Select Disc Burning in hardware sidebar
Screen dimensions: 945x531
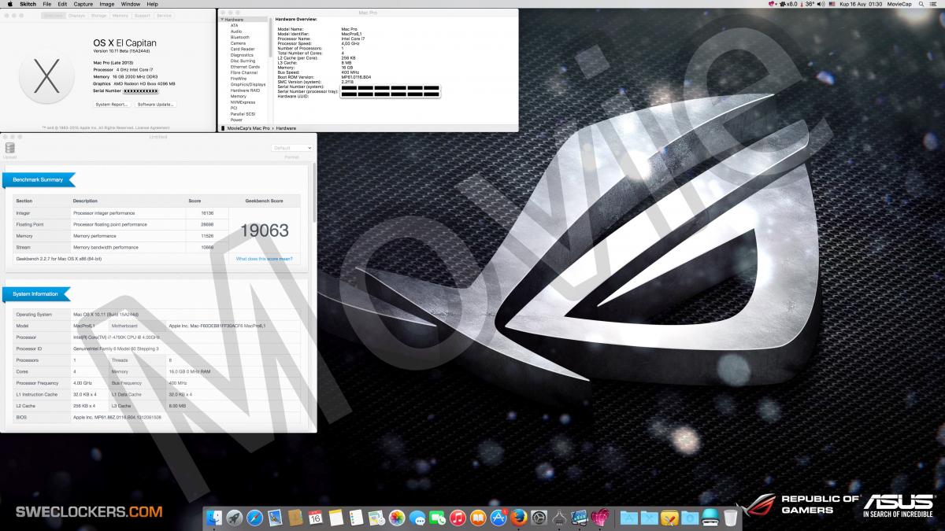click(243, 61)
